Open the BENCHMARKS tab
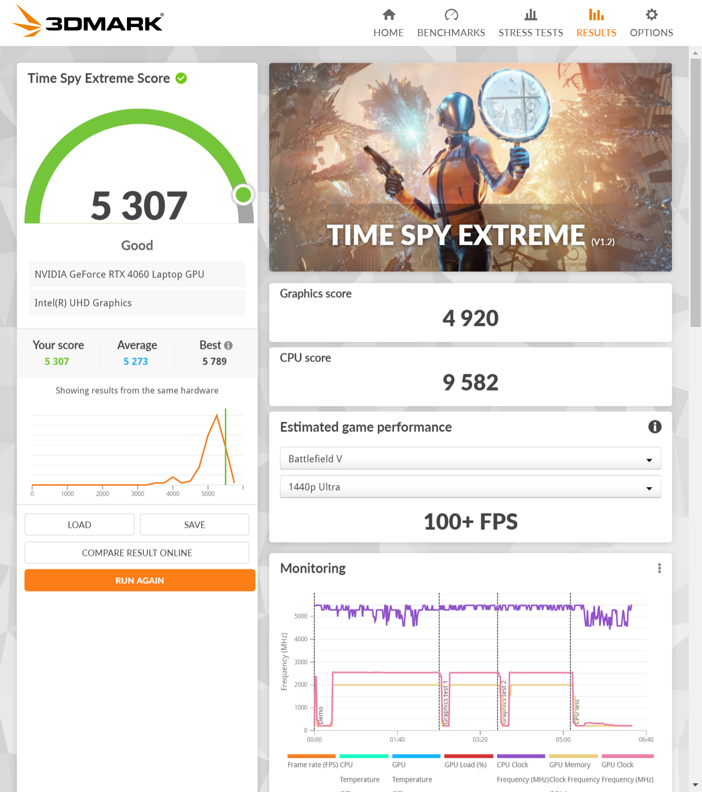The width and height of the screenshot is (702, 792). [x=451, y=23]
